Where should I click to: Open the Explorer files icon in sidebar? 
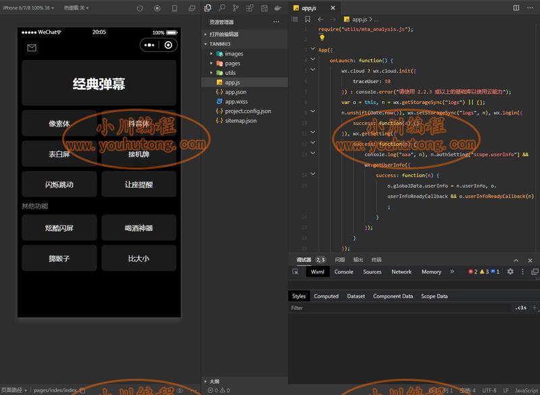coord(208,8)
